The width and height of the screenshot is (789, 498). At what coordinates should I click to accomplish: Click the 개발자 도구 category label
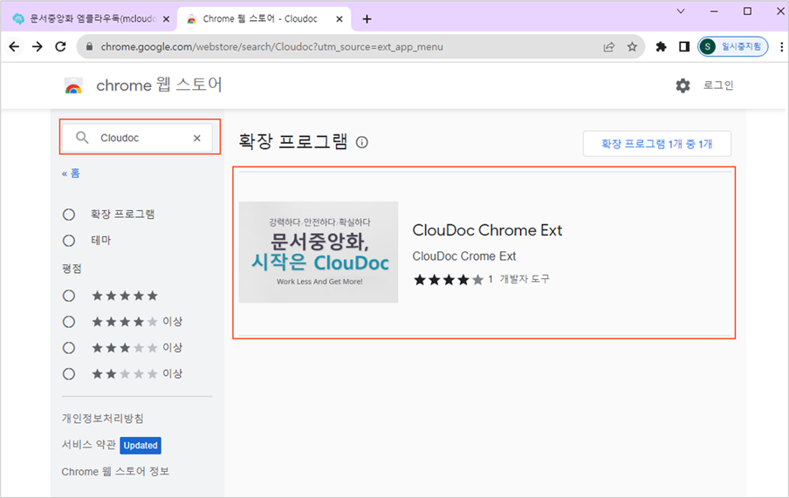pyautogui.click(x=525, y=279)
